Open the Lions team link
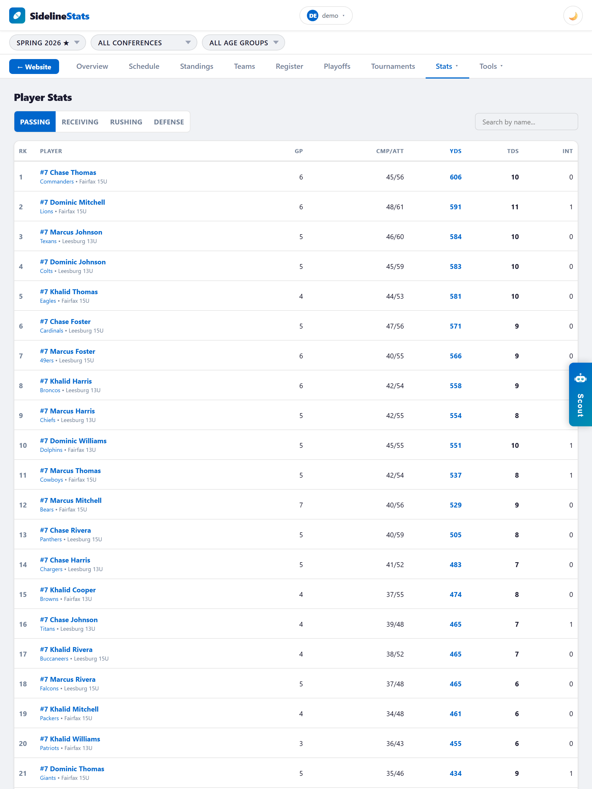This screenshot has height=789, width=592. click(x=46, y=212)
